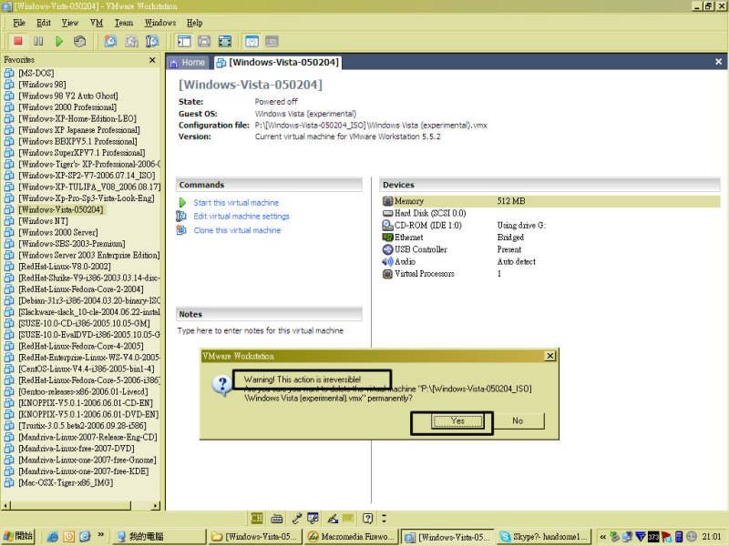The image size is (729, 546).
Task: Select the Audio device row
Action: (x=550, y=261)
